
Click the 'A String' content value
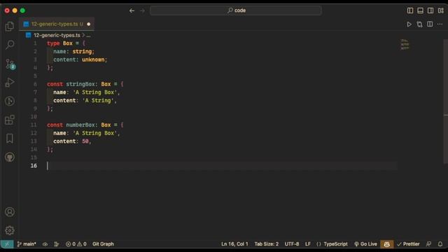coord(98,101)
